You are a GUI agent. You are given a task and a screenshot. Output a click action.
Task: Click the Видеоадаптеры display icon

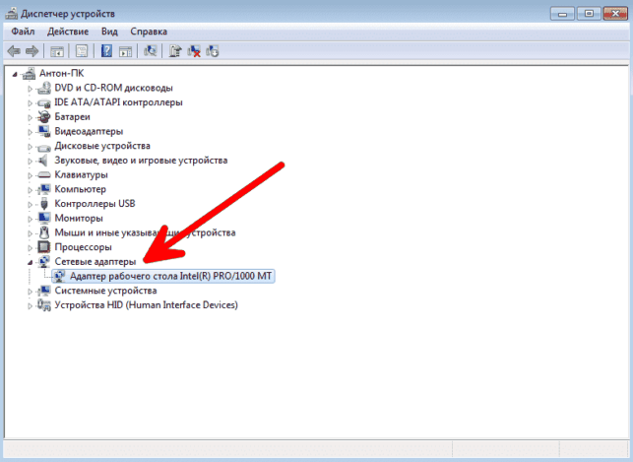coord(44,132)
